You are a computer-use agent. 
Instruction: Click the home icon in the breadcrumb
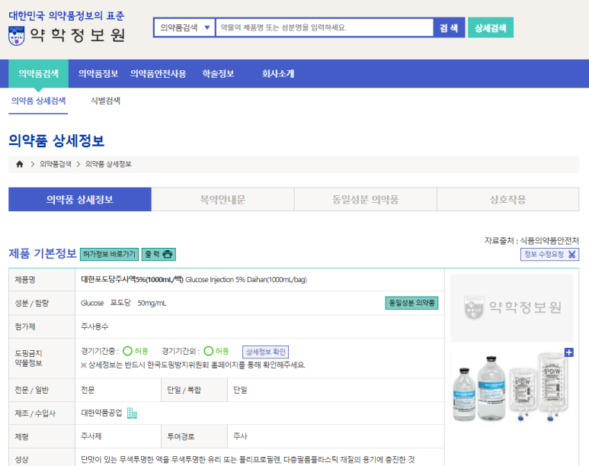pyautogui.click(x=20, y=164)
